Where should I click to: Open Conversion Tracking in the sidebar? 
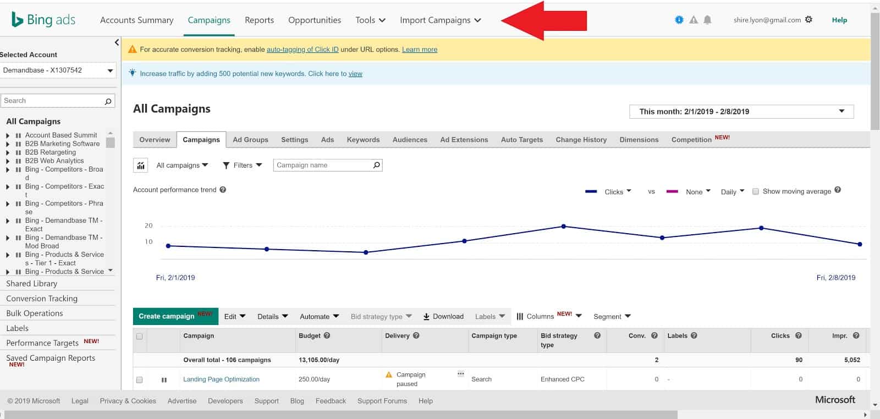coord(42,299)
